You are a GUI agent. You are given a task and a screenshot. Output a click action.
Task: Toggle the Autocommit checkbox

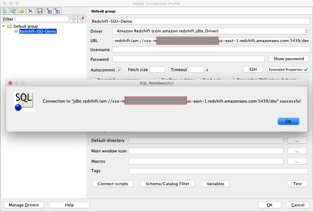(119, 70)
